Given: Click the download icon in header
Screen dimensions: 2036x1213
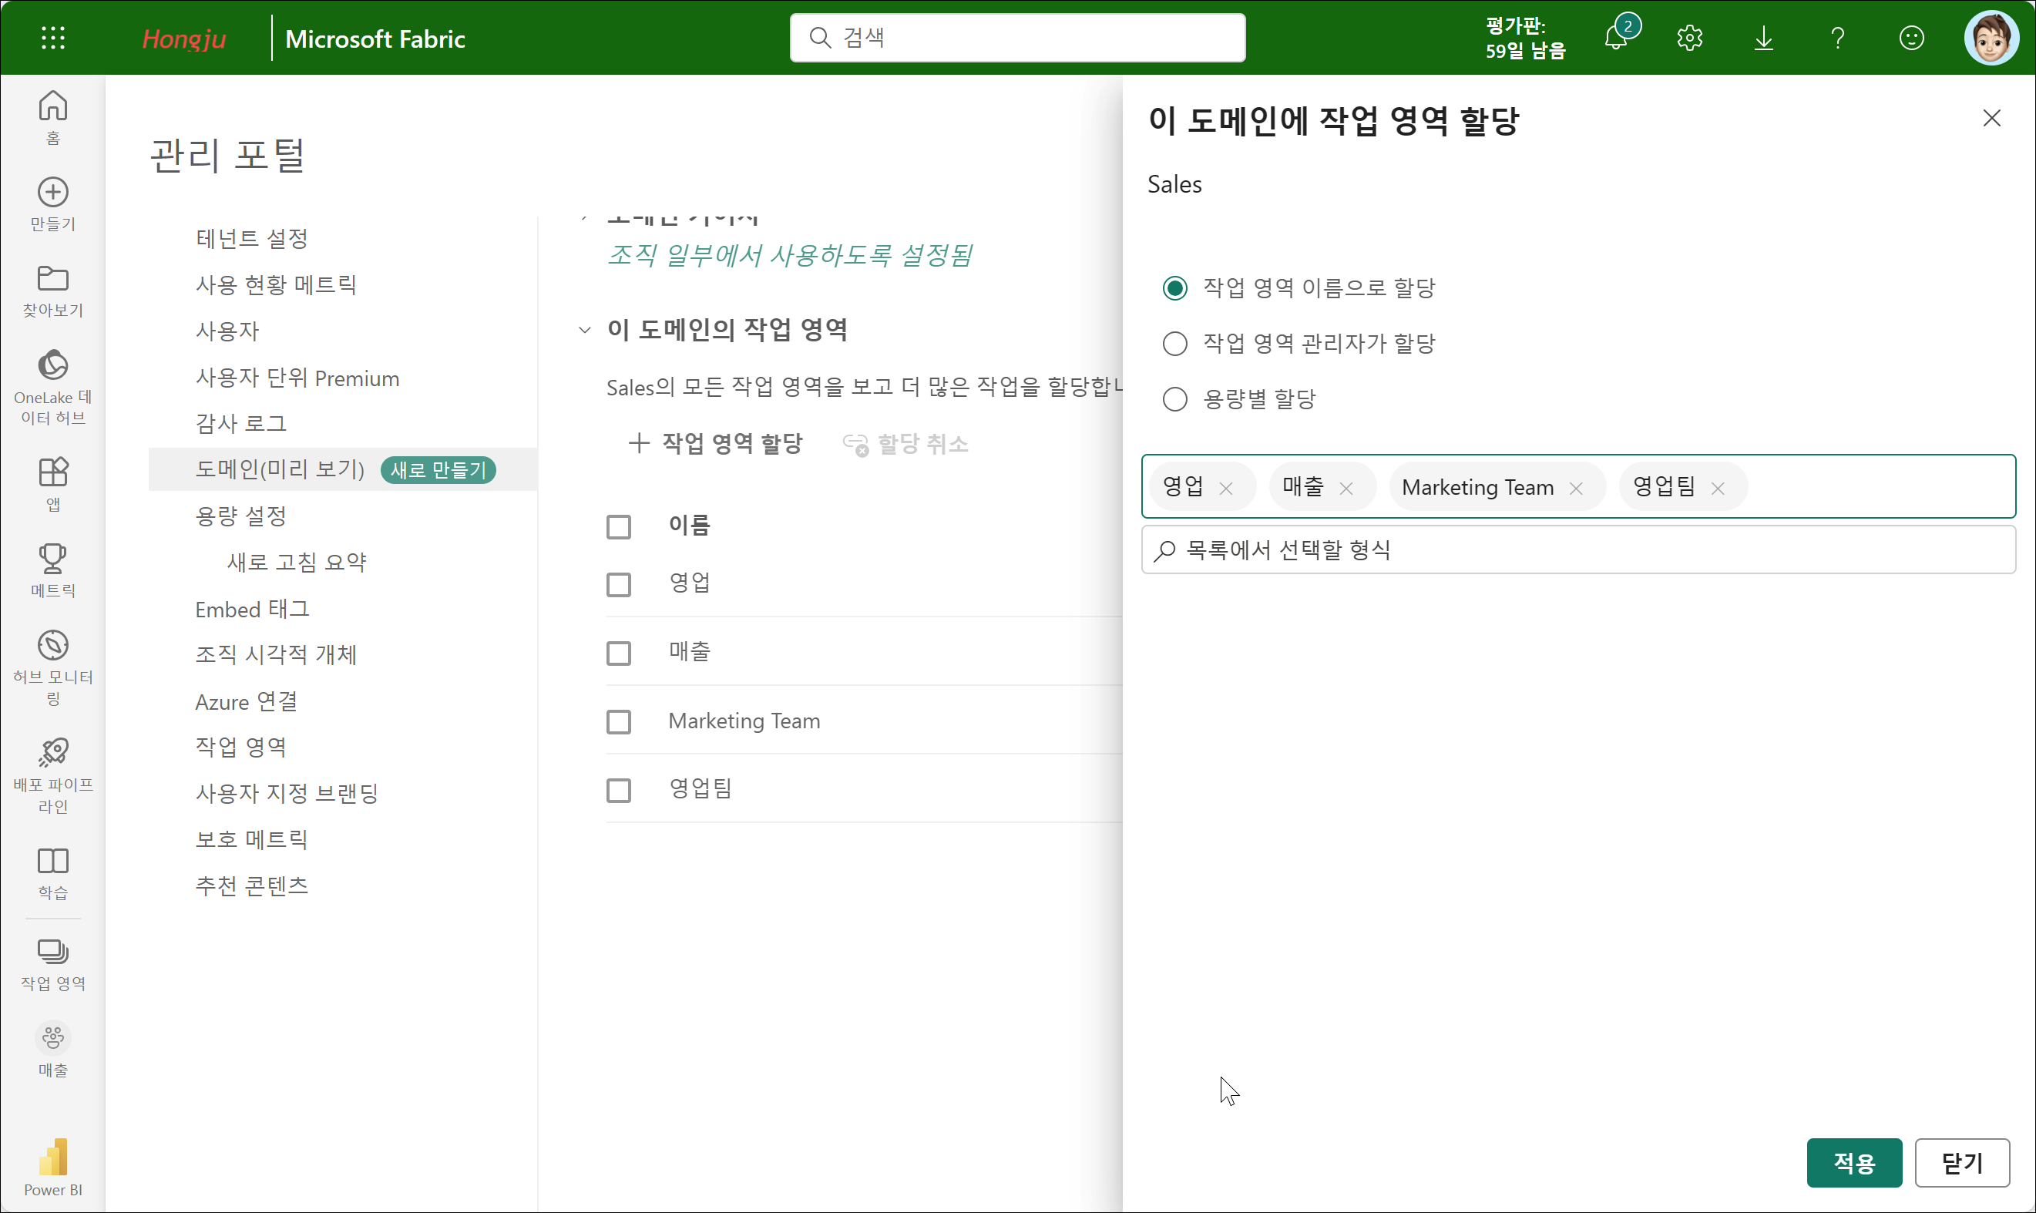Looking at the screenshot, I should (1763, 39).
